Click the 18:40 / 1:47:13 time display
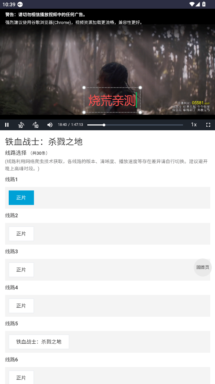This screenshot has width=215, height=384. (70, 125)
